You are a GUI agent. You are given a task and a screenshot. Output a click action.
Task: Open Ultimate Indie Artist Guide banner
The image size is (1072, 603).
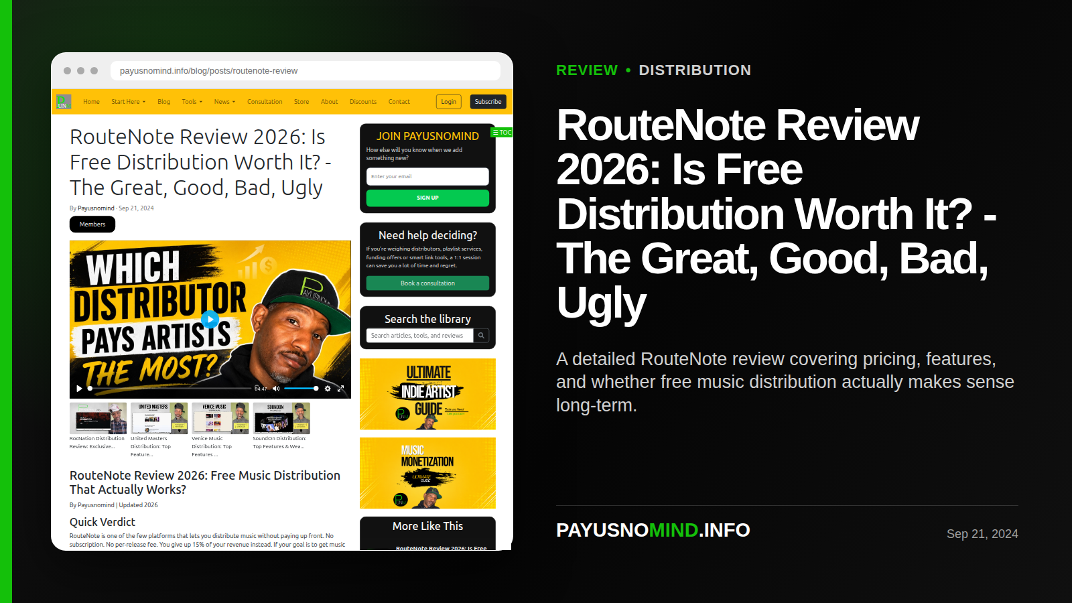pyautogui.click(x=427, y=394)
